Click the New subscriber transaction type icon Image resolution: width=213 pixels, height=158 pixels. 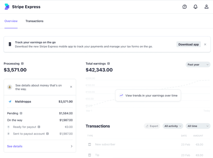tap(89, 144)
